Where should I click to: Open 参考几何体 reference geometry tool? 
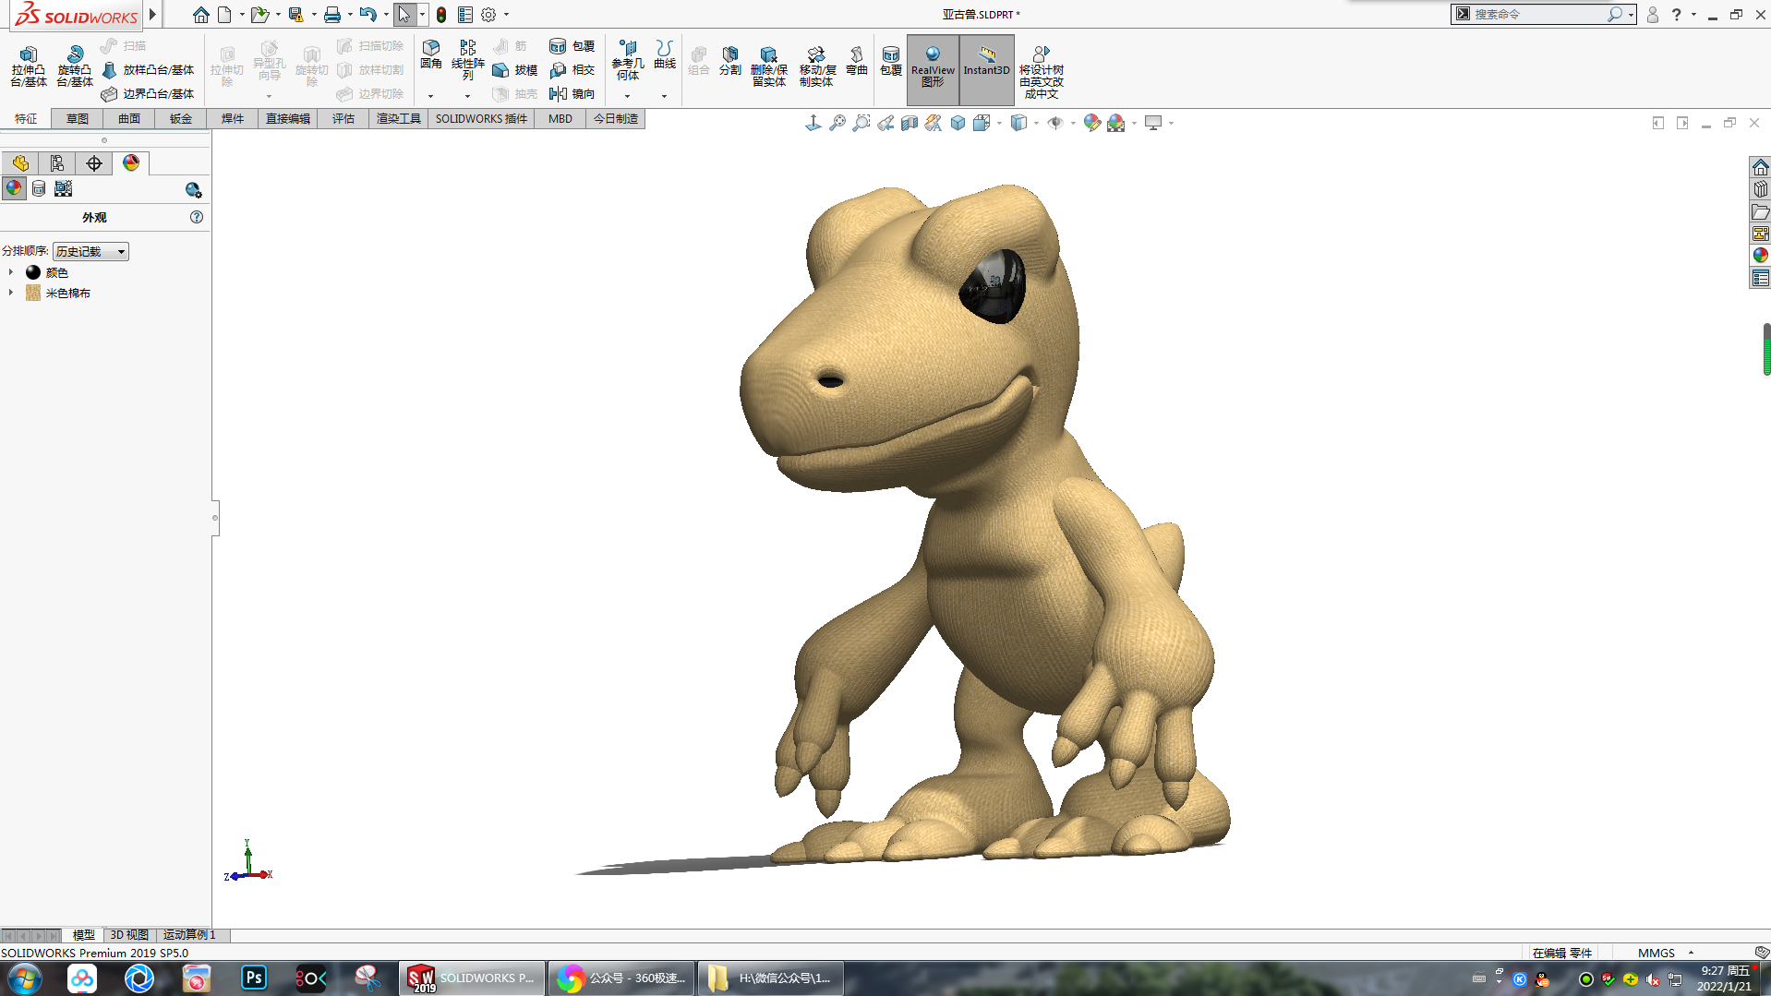click(x=628, y=60)
